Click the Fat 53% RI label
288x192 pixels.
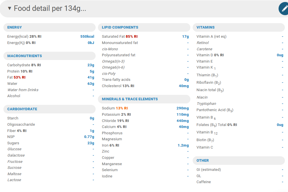tap(16, 77)
